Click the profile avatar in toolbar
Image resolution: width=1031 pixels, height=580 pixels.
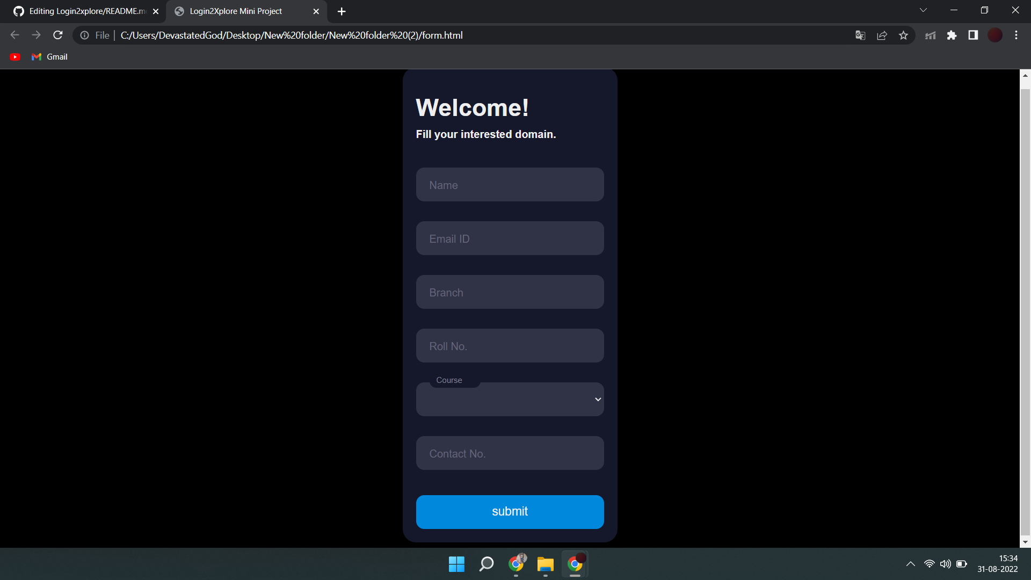995,35
